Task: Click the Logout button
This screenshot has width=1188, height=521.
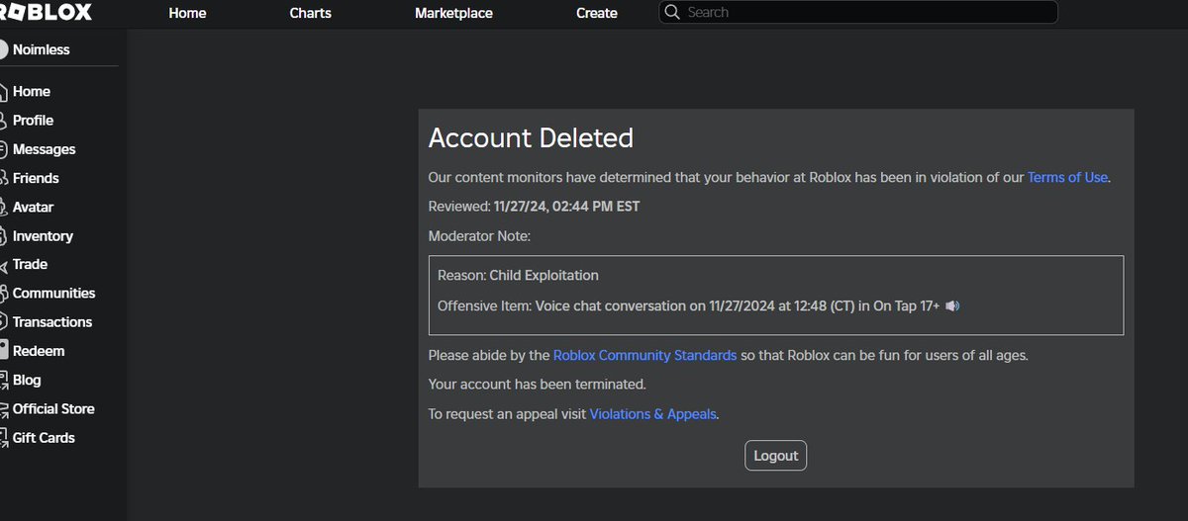Action: click(776, 456)
